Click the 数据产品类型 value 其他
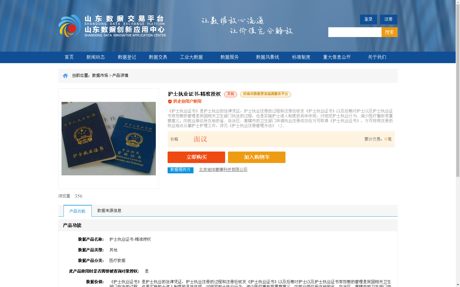Screen dimensions: 460x287 pyautogui.click(x=113, y=250)
